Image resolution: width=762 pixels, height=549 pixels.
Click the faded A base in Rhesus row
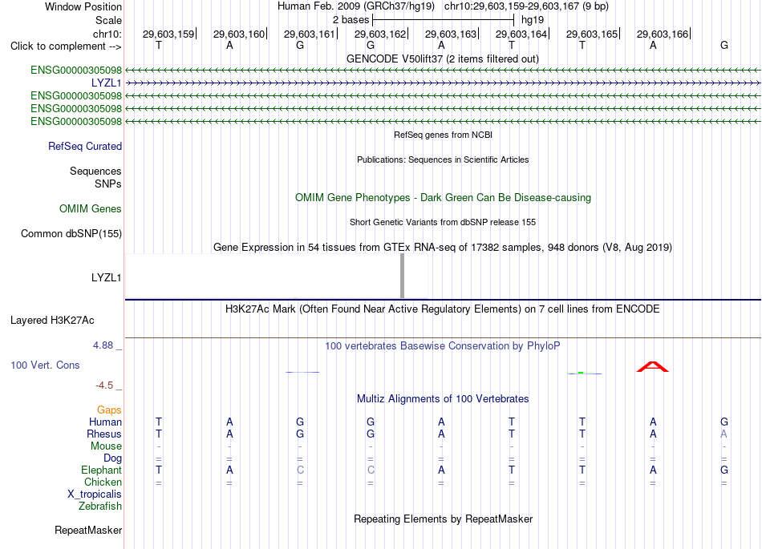coord(723,434)
